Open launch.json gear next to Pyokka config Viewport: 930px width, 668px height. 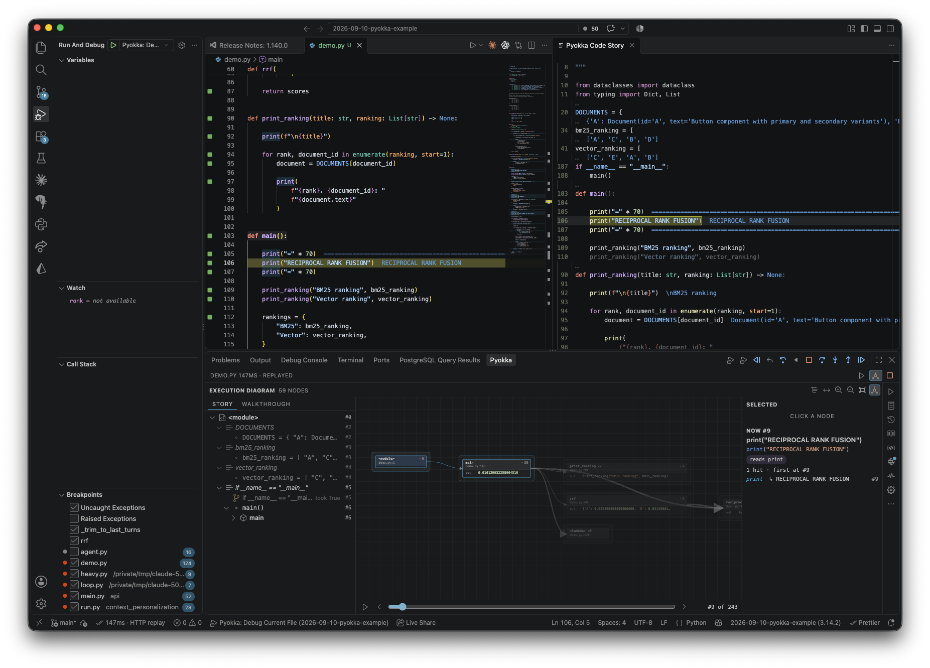[182, 45]
